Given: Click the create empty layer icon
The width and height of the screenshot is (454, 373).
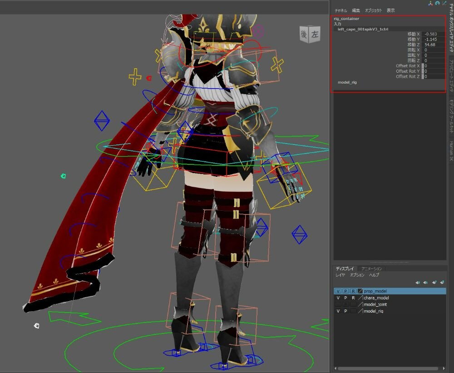Looking at the screenshot, I should 434,283.
